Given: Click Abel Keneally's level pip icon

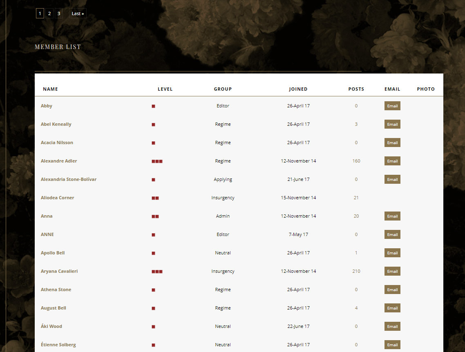Looking at the screenshot, I should [153, 125].
